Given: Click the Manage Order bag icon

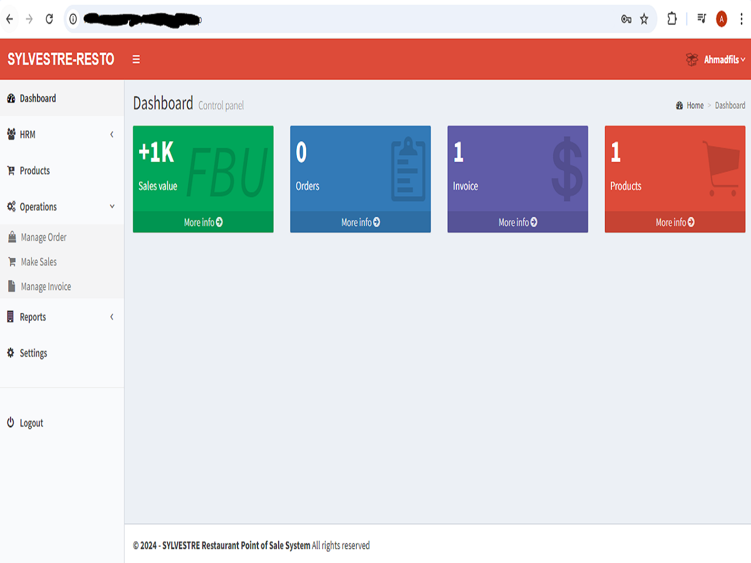Looking at the screenshot, I should [12, 237].
